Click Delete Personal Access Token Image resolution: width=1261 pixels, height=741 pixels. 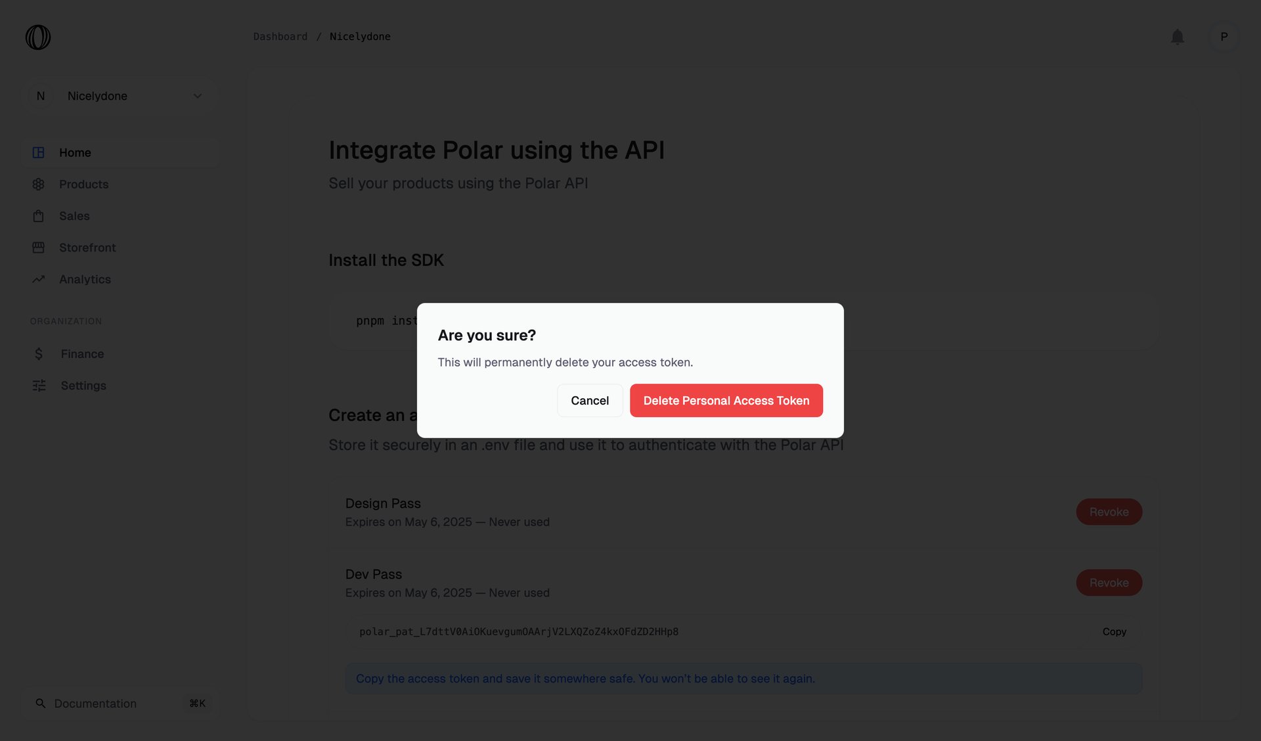[726, 400]
